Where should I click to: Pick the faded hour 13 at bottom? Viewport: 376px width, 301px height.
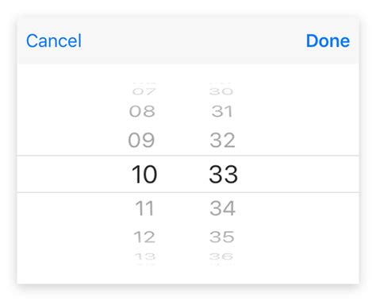(x=145, y=257)
